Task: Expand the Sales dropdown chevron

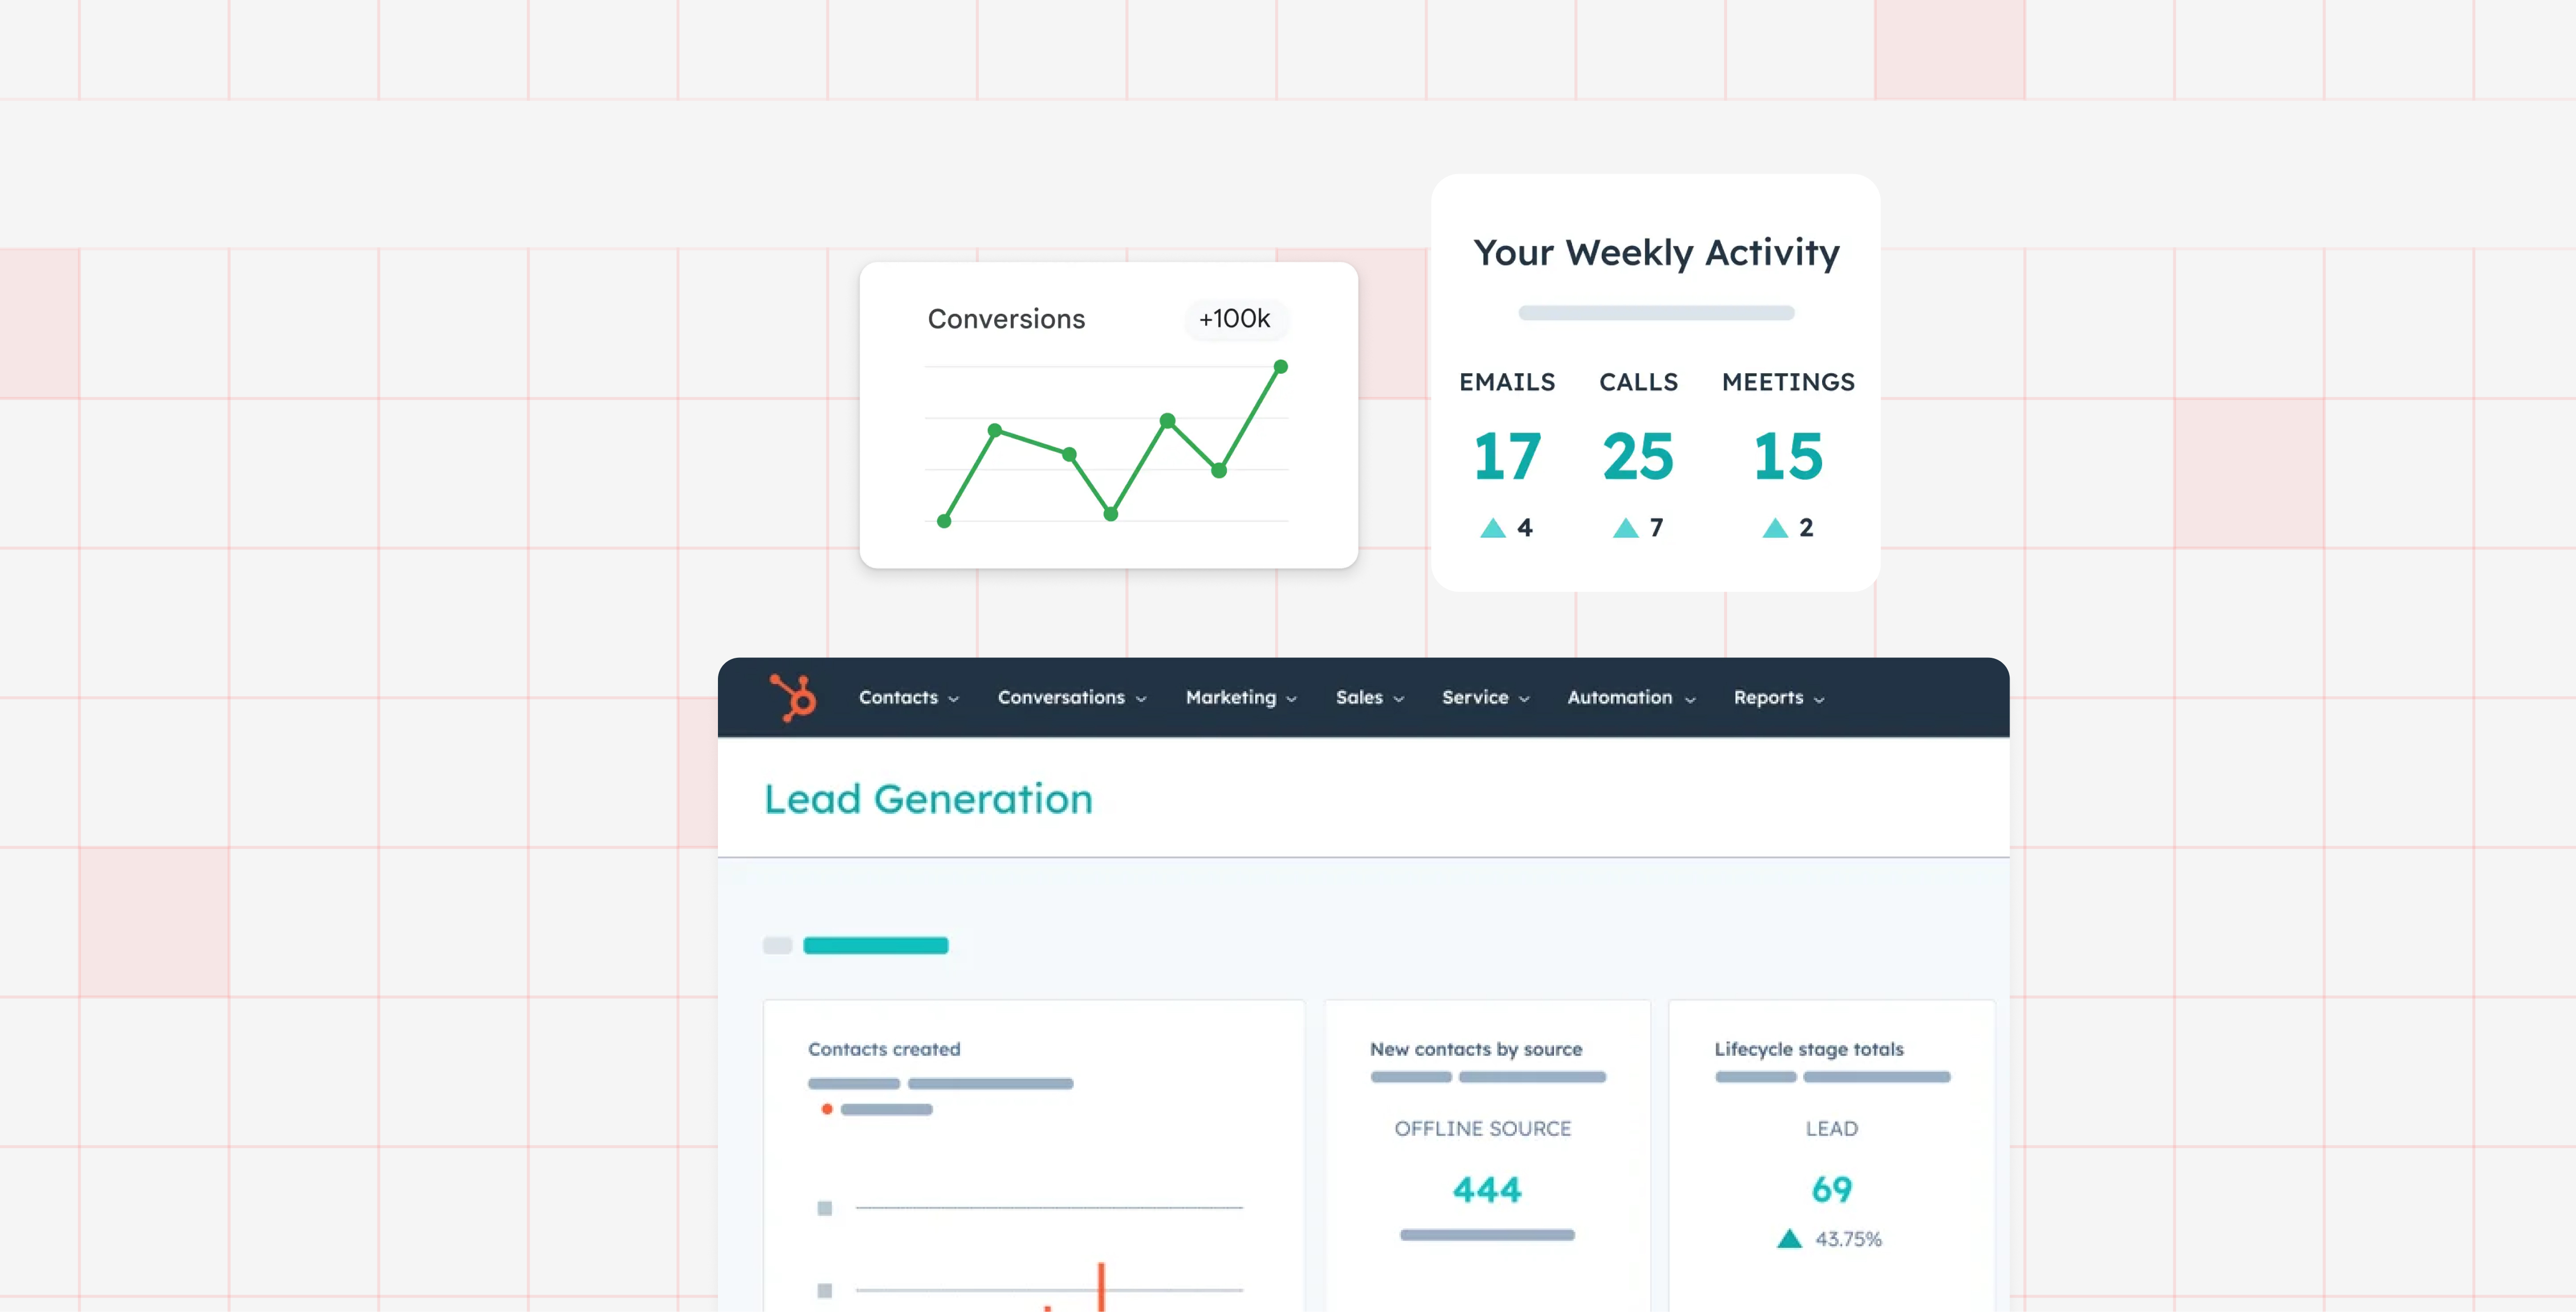Action: [x=1398, y=700]
